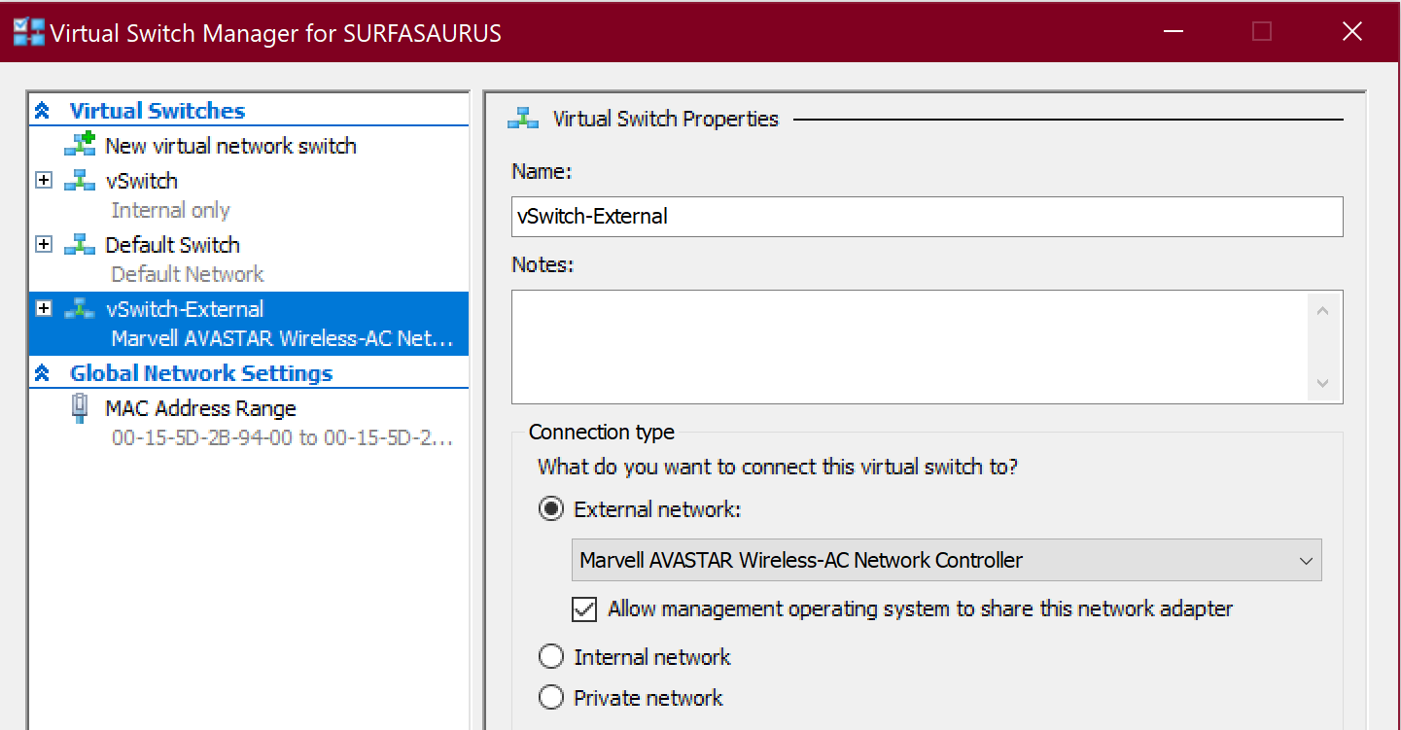1401x730 pixels.
Task: Click the Default Switch network icon
Action: click(80, 245)
